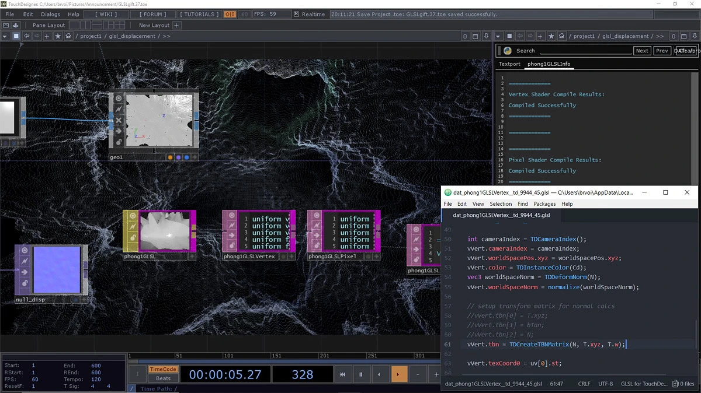Click the bypass X icon on geo1
The height and width of the screenshot is (393, 701).
pyautogui.click(x=118, y=120)
